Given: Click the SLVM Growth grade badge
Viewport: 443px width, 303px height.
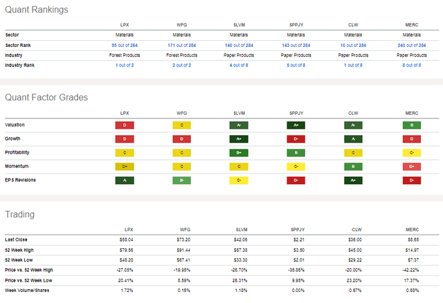Looking at the screenshot, I should click(239, 139).
